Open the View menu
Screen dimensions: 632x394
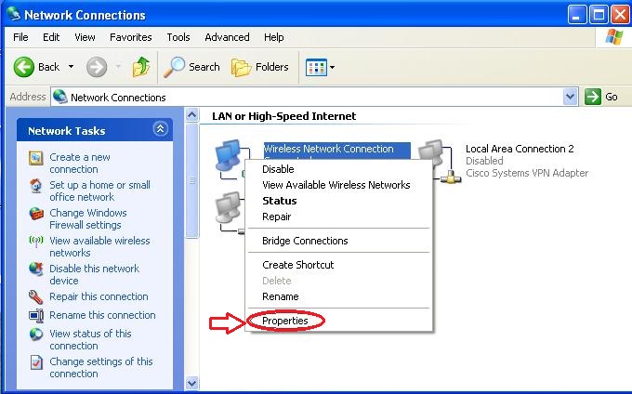(x=85, y=37)
